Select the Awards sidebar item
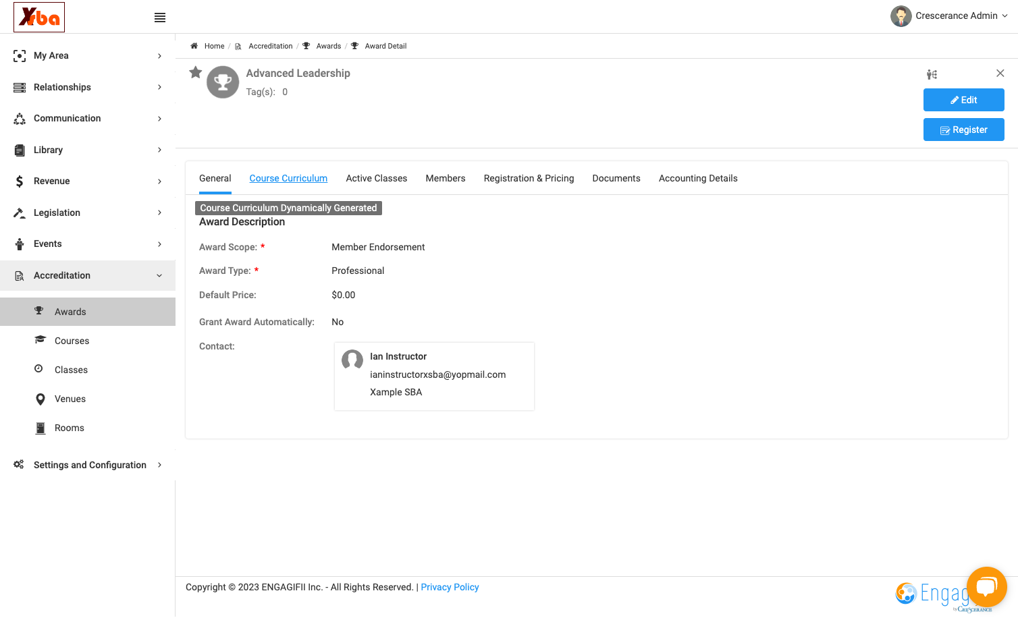 point(88,312)
